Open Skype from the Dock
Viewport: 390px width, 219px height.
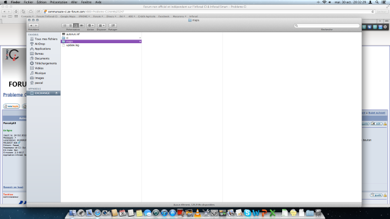(x=247, y=213)
